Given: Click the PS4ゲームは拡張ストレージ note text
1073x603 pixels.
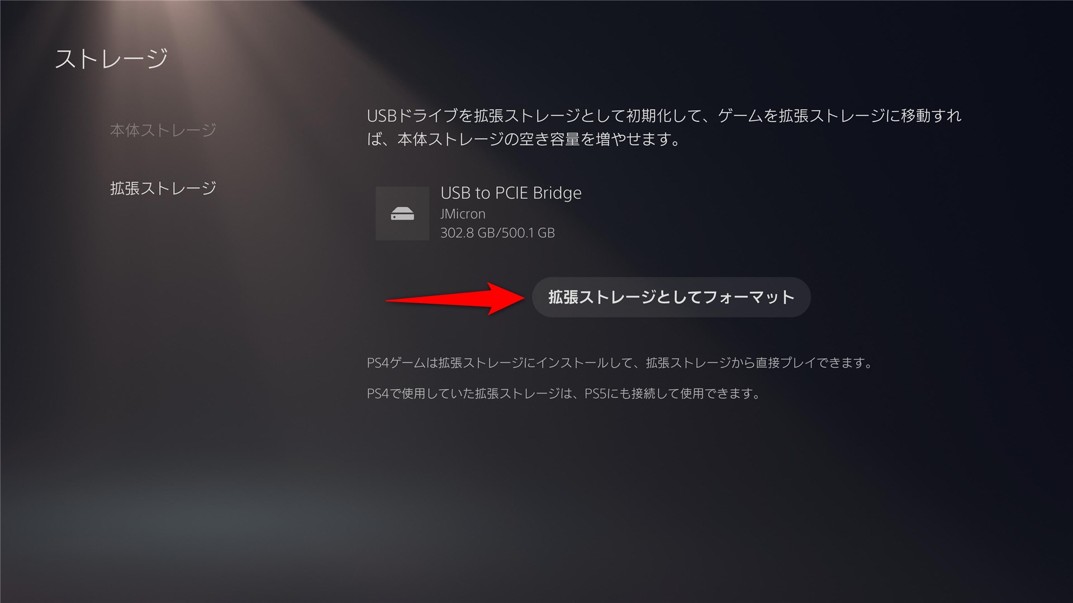Looking at the screenshot, I should [x=620, y=363].
